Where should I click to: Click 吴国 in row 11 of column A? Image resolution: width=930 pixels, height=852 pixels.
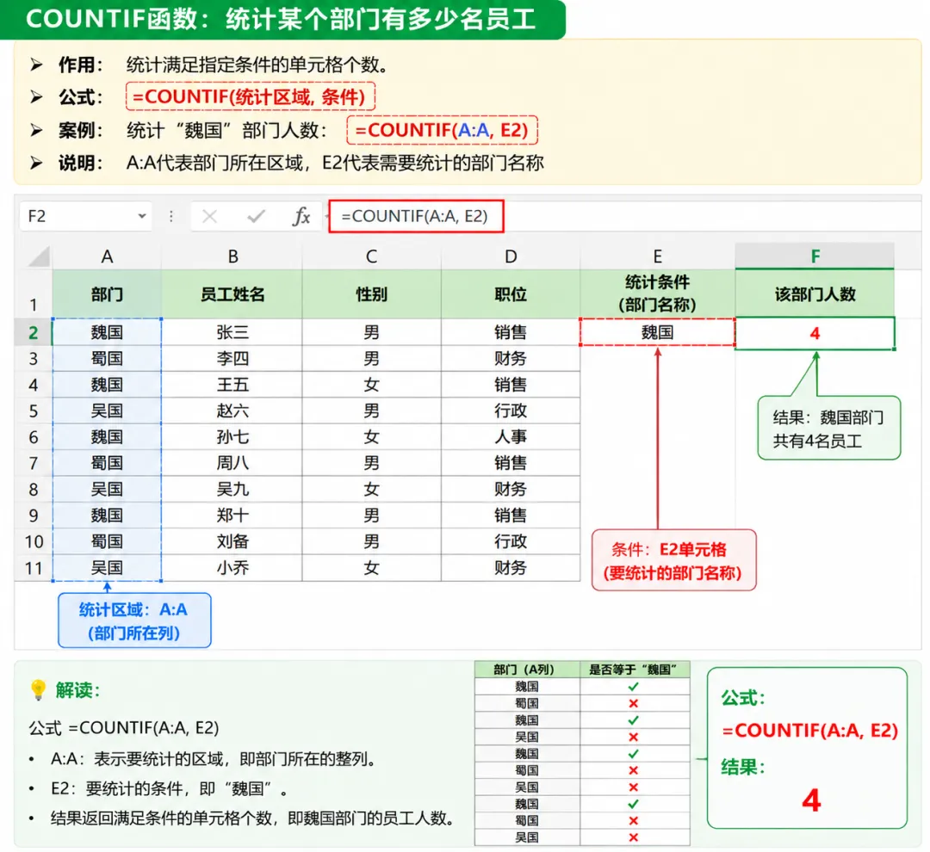coord(107,568)
